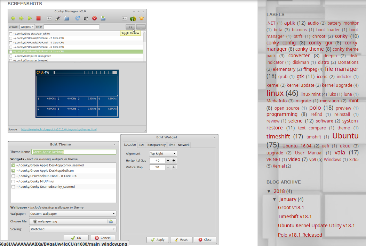Viewport: 366px width, 246px height.
Task: Open the Browse Widgets dropdown
Action: point(27,27)
